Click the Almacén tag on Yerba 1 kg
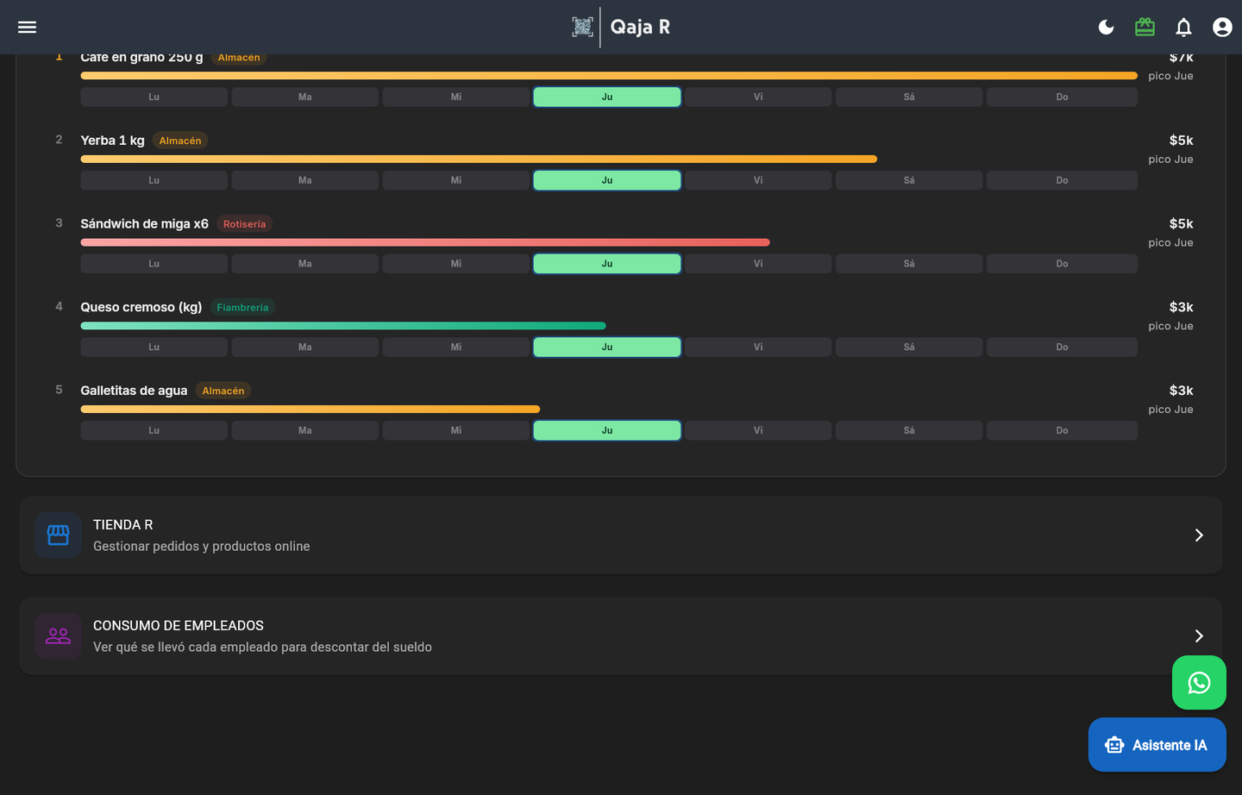1242x795 pixels. point(180,141)
